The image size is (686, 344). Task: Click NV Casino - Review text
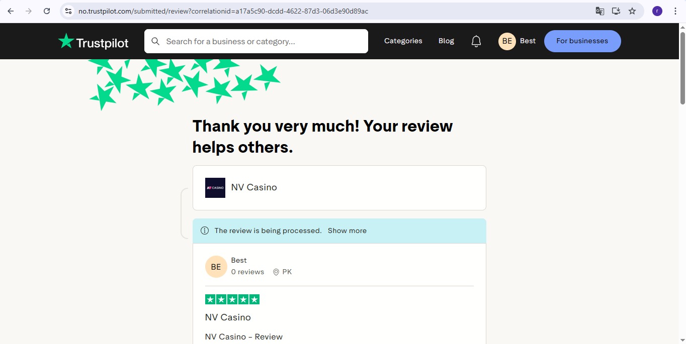click(x=244, y=337)
